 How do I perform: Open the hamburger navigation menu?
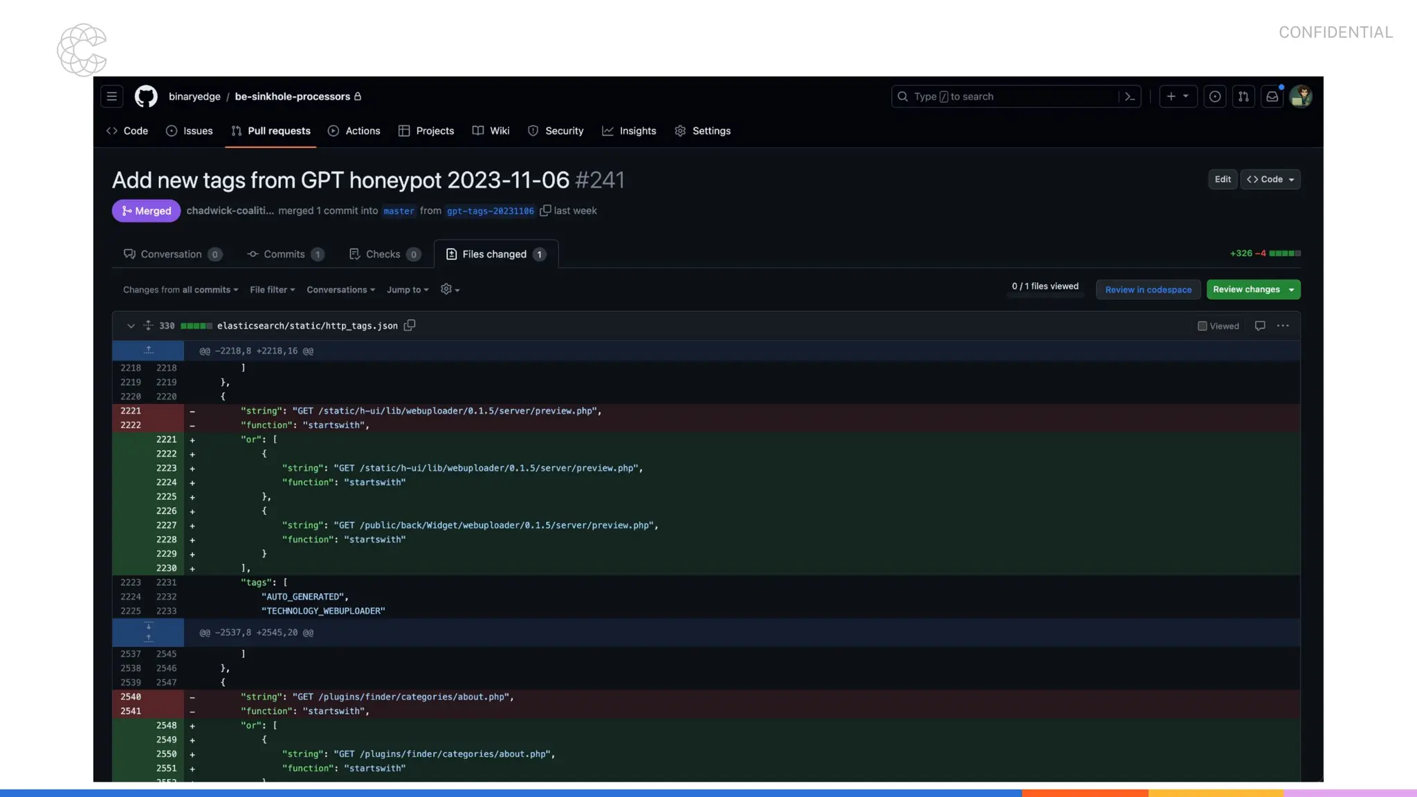[111, 96]
